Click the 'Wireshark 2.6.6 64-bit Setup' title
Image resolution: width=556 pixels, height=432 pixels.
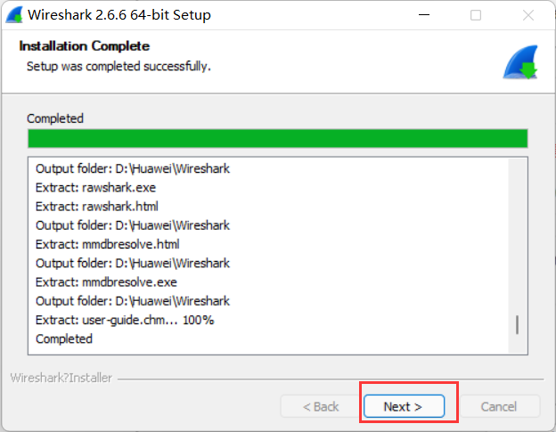coord(119,15)
